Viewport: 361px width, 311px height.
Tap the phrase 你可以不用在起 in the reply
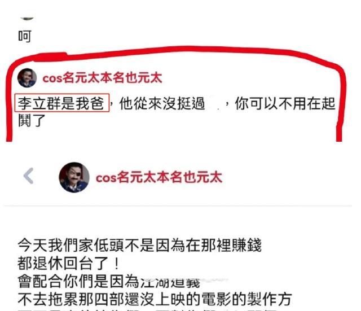(x=285, y=103)
